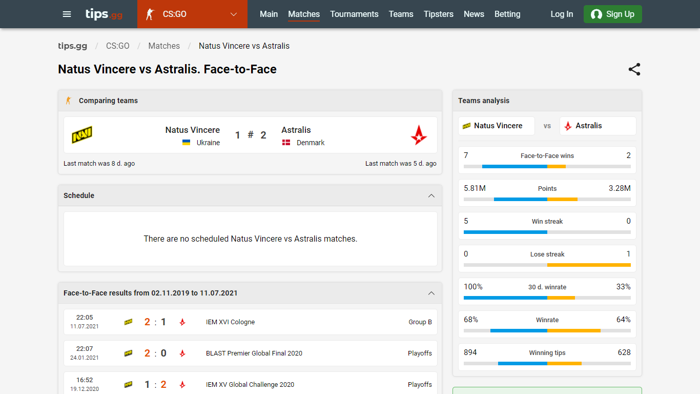Open the hamburger menu icon
Image resolution: width=700 pixels, height=394 pixels.
click(67, 14)
